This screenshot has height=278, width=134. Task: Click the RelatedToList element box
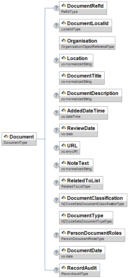tap(81, 183)
